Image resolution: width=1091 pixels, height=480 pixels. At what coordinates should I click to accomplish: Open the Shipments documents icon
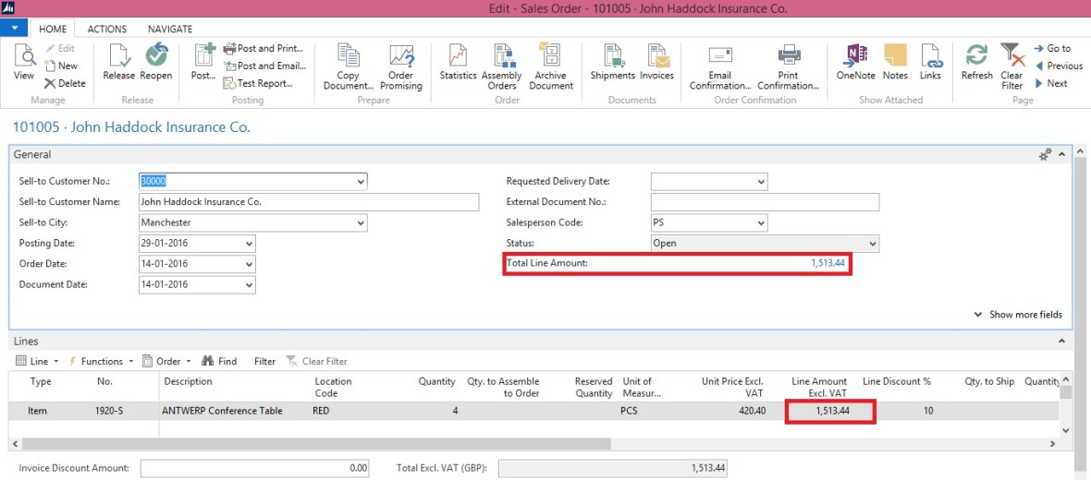pos(613,57)
